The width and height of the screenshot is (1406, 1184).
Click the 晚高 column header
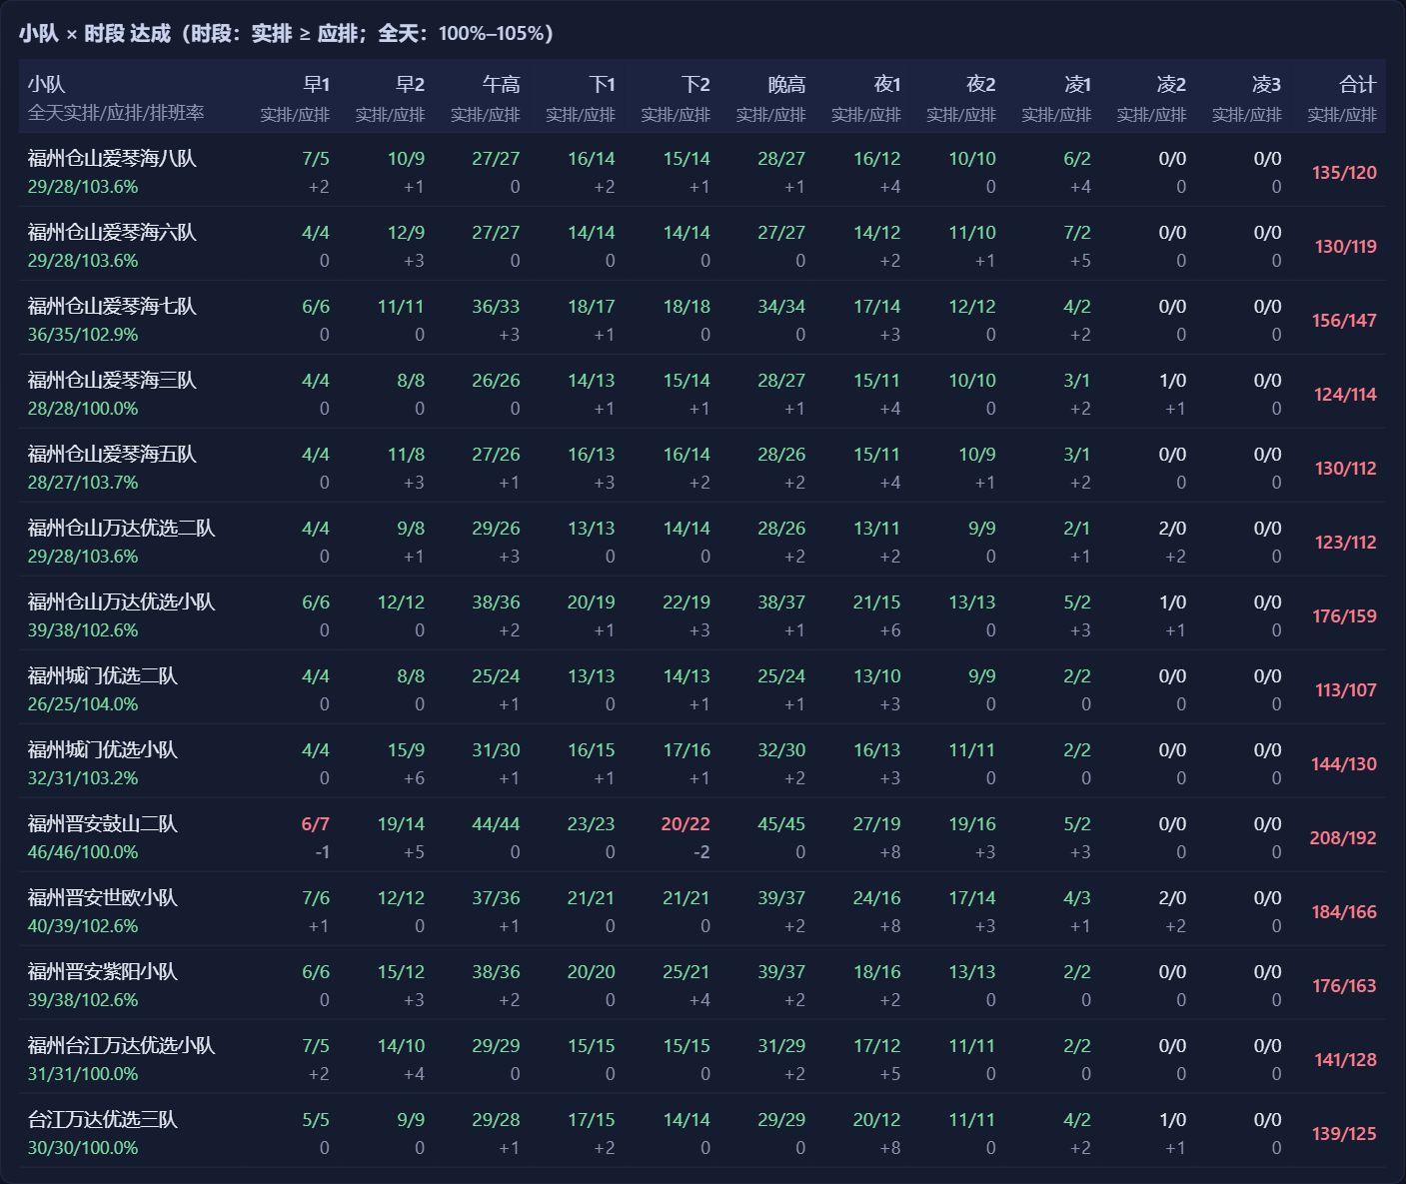[x=787, y=85]
